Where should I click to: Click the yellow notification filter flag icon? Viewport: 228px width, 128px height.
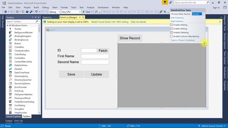(x=165, y=2)
